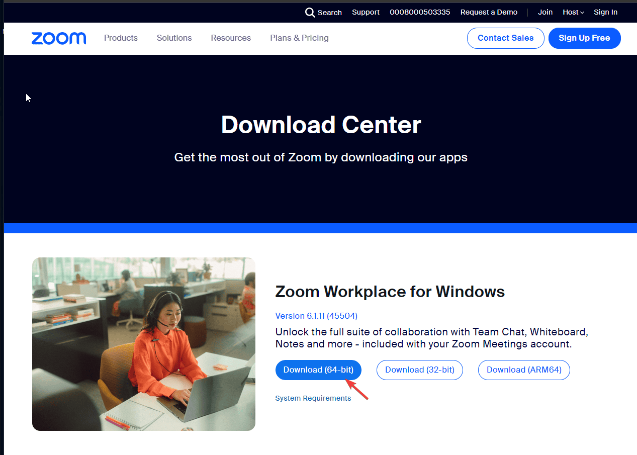Click the Download Center heading
Viewport: 637px width, 455px height.
(x=321, y=125)
